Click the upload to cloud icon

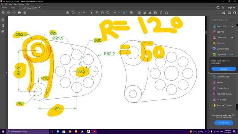[14, 13]
